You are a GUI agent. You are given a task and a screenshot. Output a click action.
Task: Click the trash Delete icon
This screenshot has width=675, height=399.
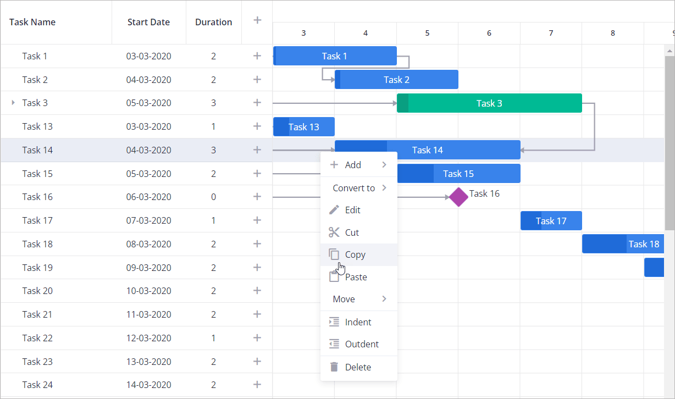tap(334, 367)
